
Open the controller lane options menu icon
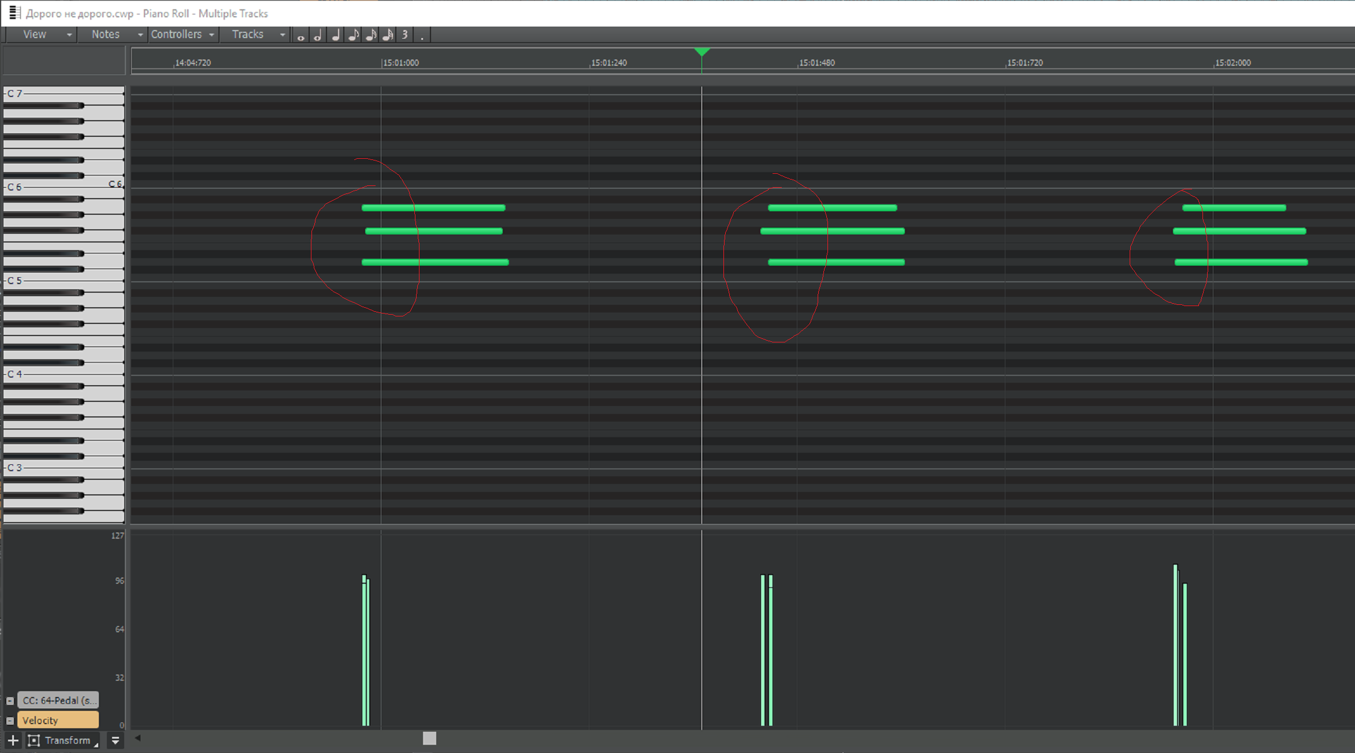click(115, 740)
